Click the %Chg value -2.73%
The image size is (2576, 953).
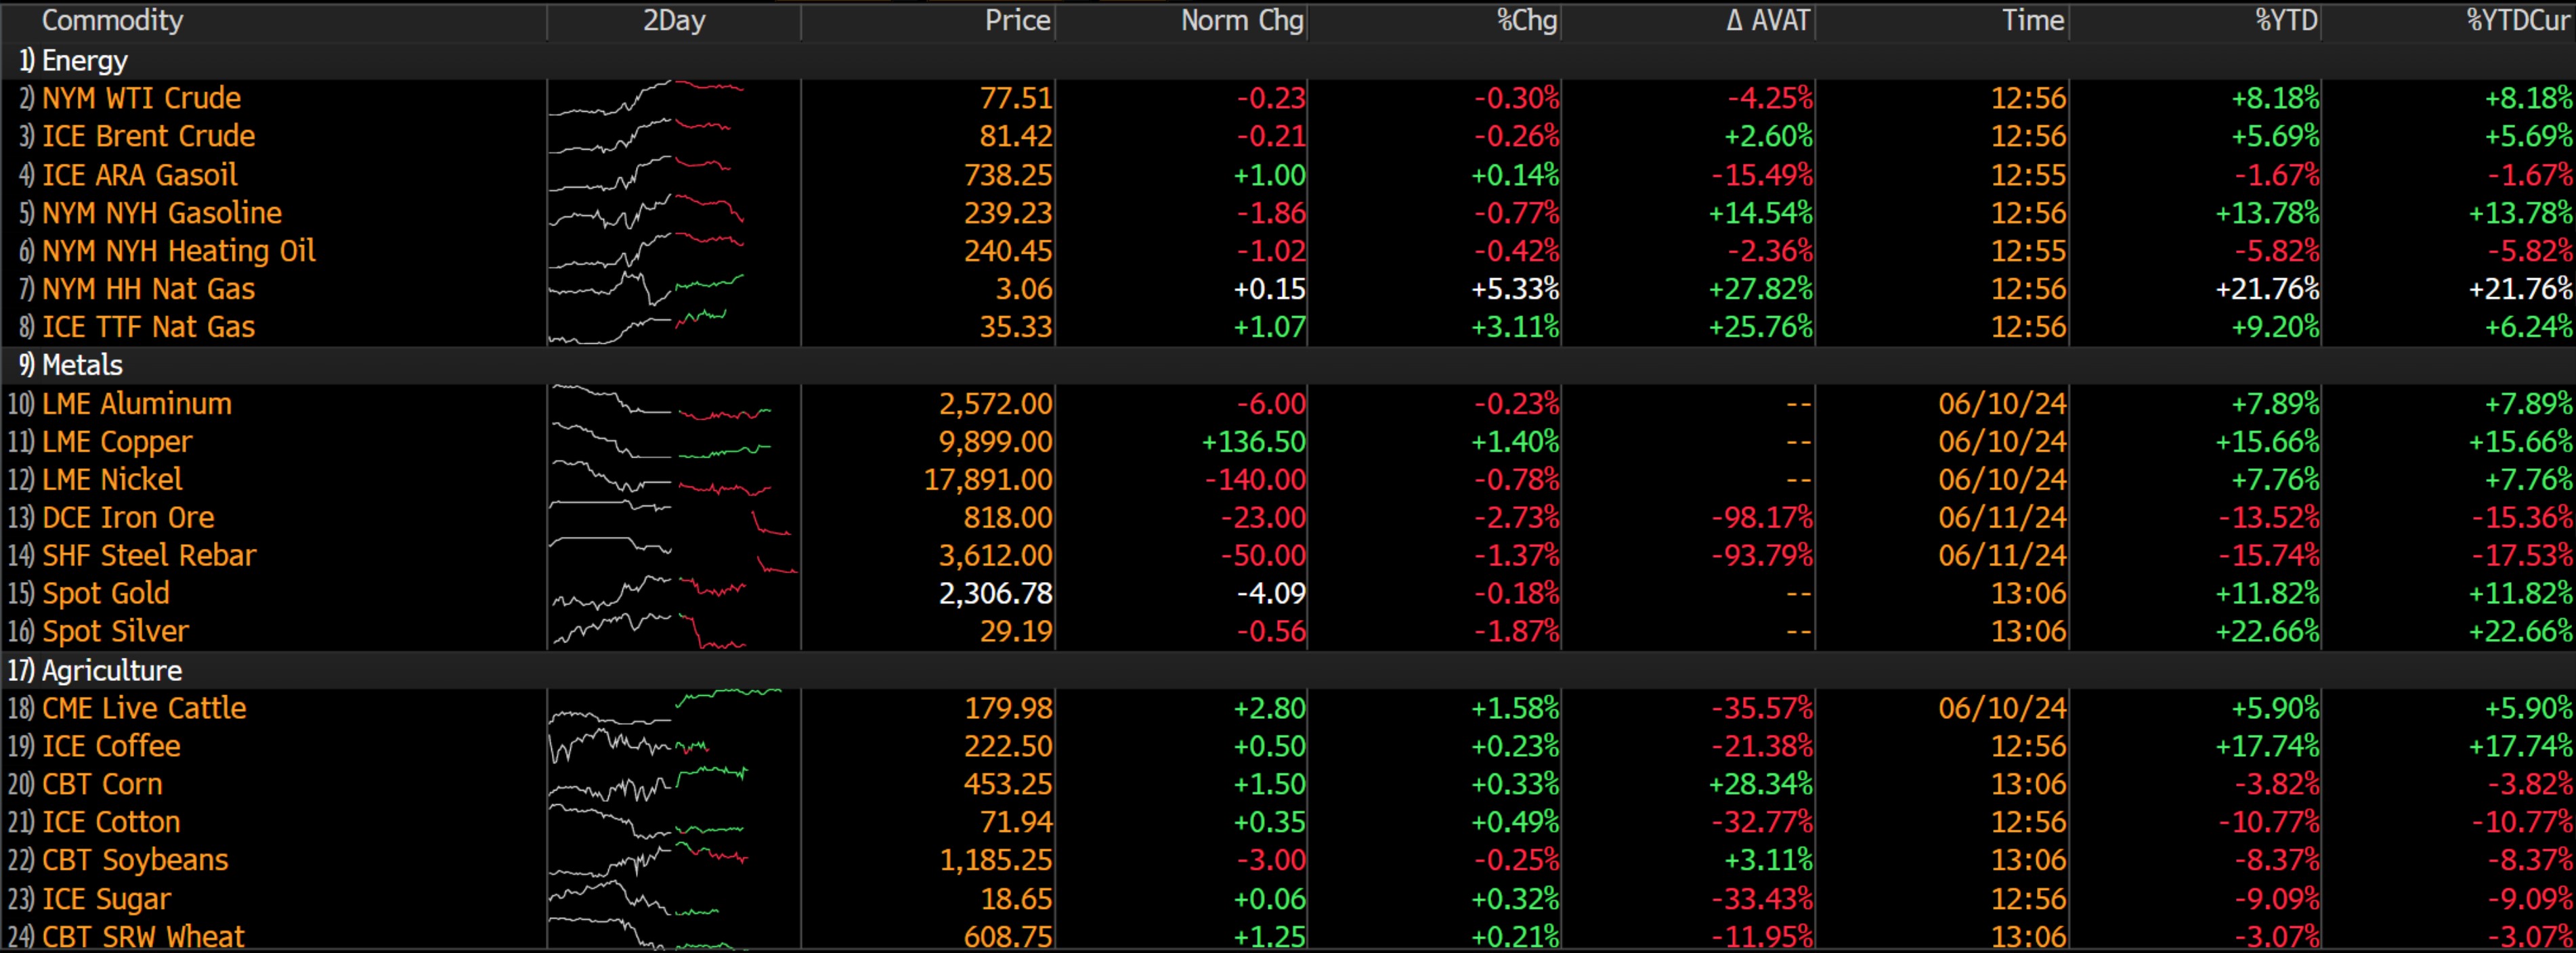[x=1516, y=518]
